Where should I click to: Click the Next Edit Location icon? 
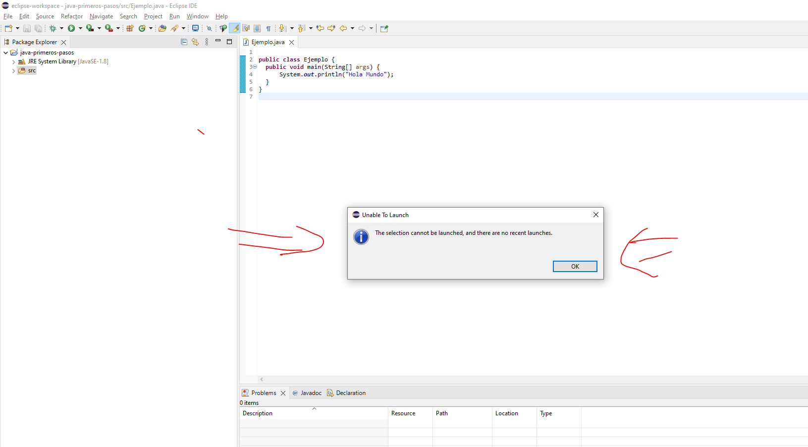[x=331, y=28]
